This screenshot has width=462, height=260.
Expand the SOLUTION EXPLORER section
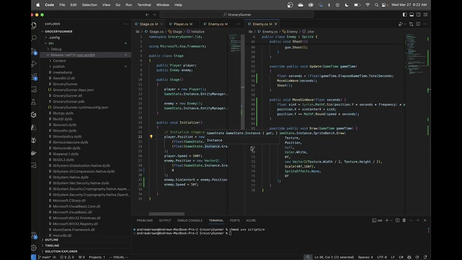tap(61, 251)
